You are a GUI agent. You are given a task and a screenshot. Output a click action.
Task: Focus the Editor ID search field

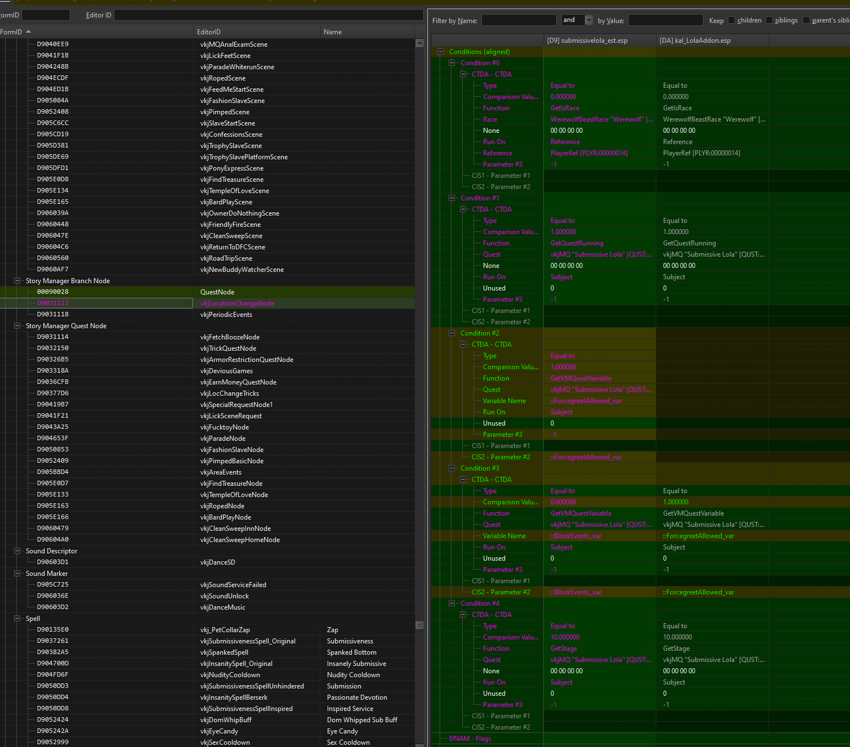click(268, 15)
